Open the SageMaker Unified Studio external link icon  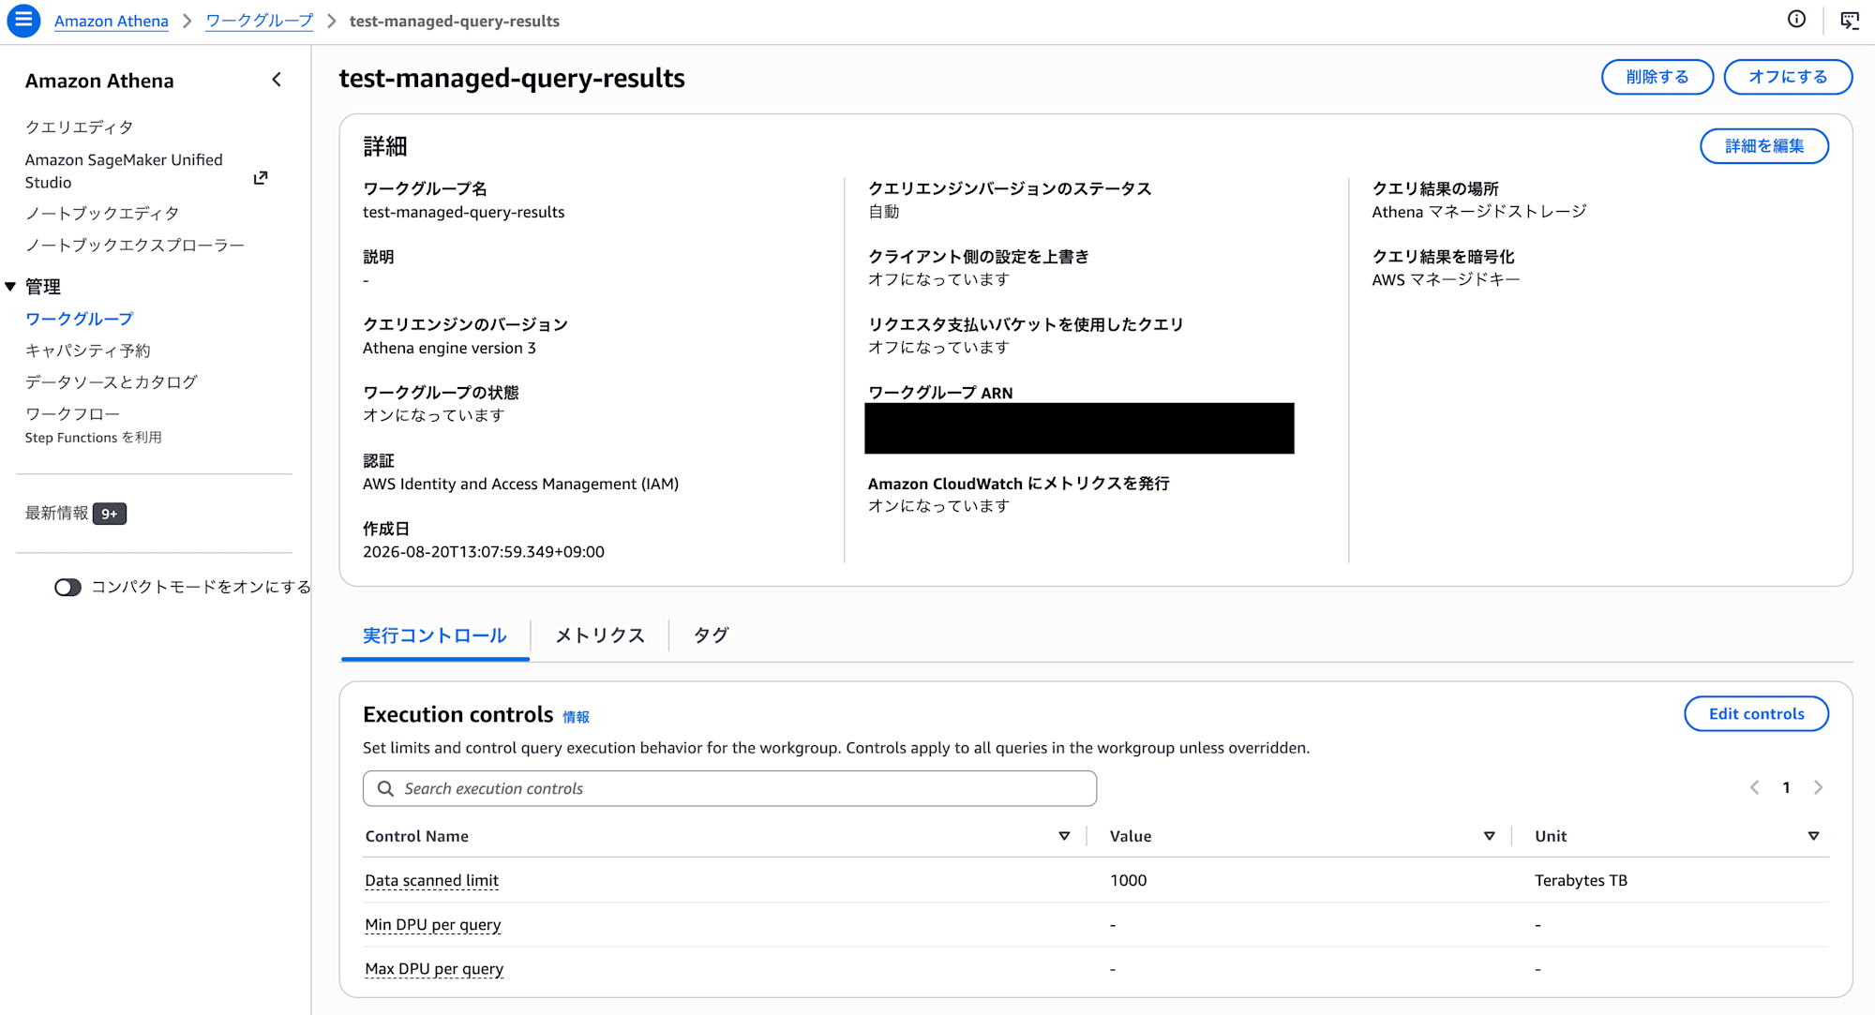[x=261, y=178]
